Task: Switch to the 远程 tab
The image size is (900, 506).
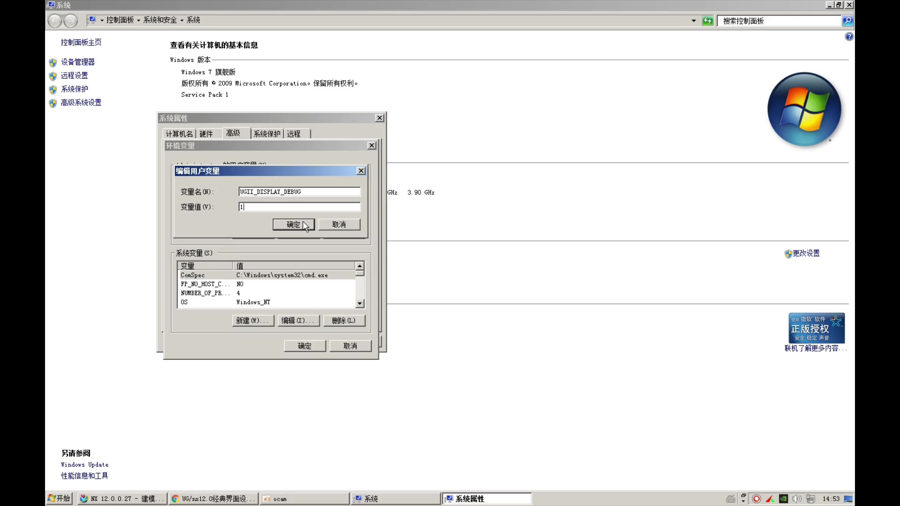Action: click(x=294, y=134)
